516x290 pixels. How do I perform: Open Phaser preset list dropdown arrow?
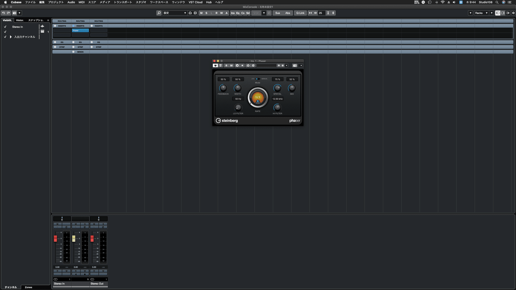[x=286, y=65]
